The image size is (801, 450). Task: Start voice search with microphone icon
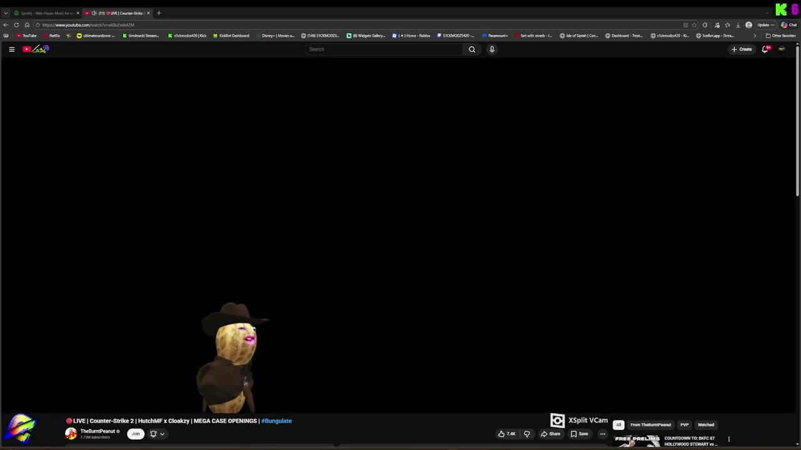click(x=492, y=49)
